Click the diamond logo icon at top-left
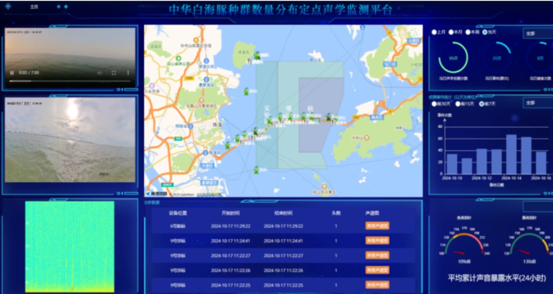553x294 pixels. 10,7
